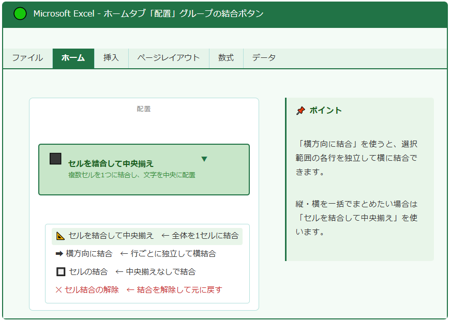Select the セルの結合 menu option
The image size is (451, 321).
tap(88, 271)
